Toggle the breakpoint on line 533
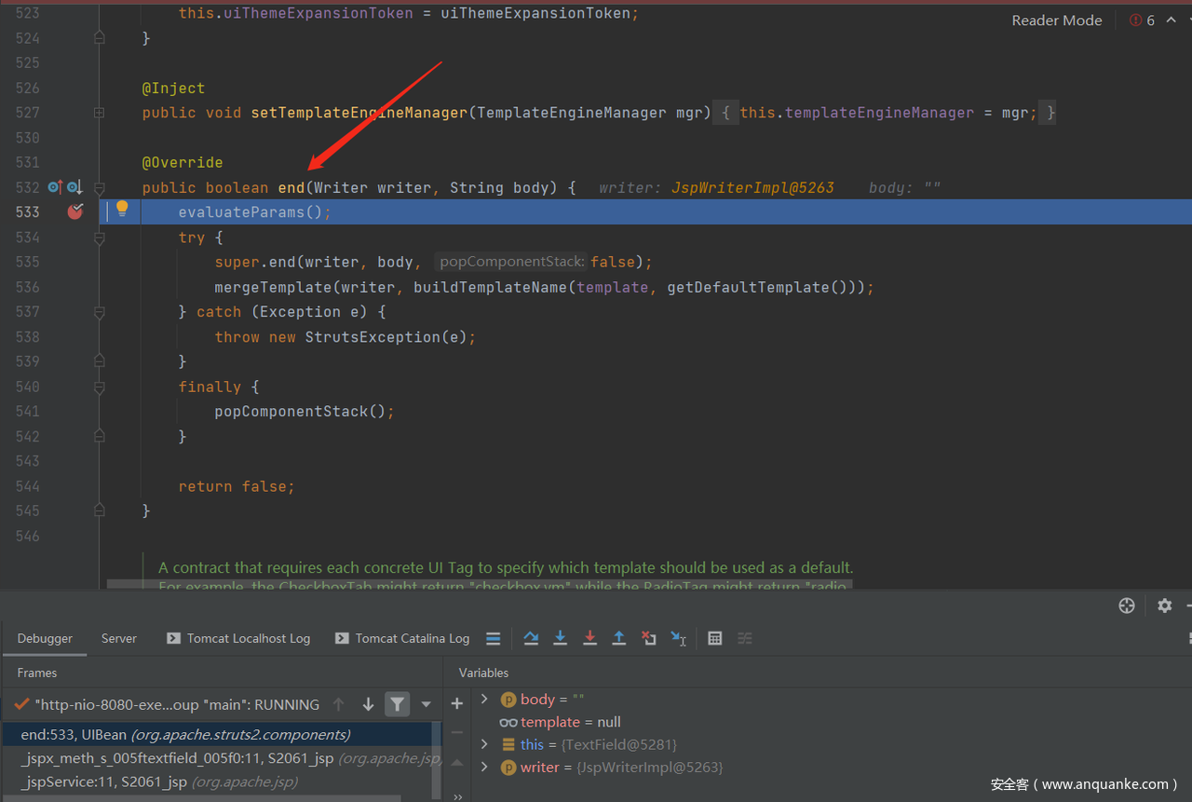This screenshot has width=1192, height=802. [75, 212]
